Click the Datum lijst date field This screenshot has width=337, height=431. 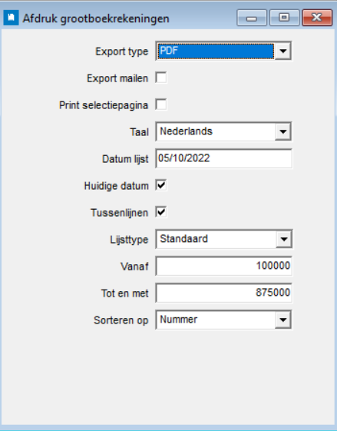[223, 158]
